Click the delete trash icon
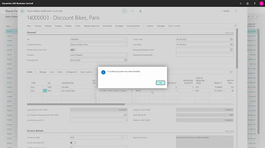 pos(140,11)
